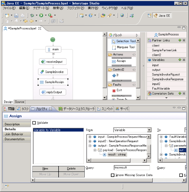Select the receiveInput activity node
The height and width of the screenshot is (192, 189).
click(x=53, y=62)
